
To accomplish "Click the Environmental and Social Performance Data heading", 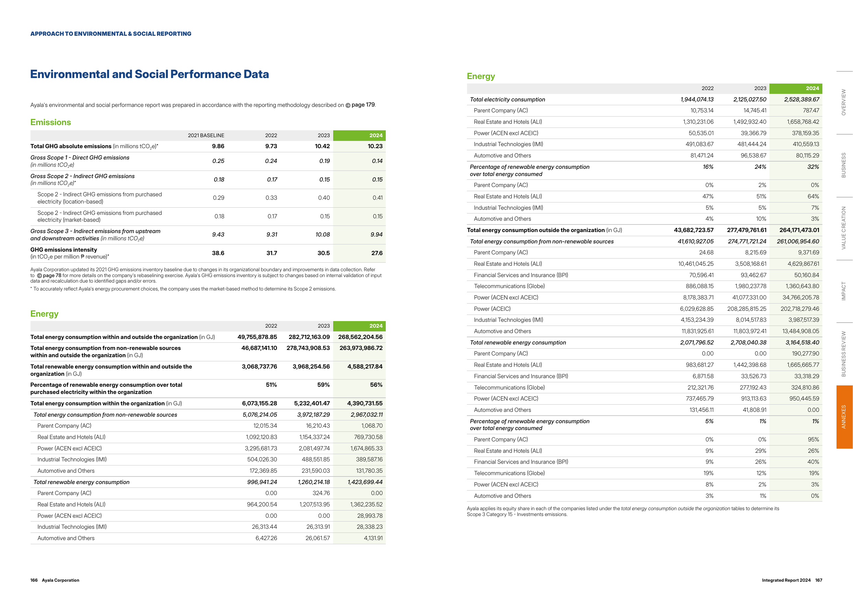I will coord(149,74).
